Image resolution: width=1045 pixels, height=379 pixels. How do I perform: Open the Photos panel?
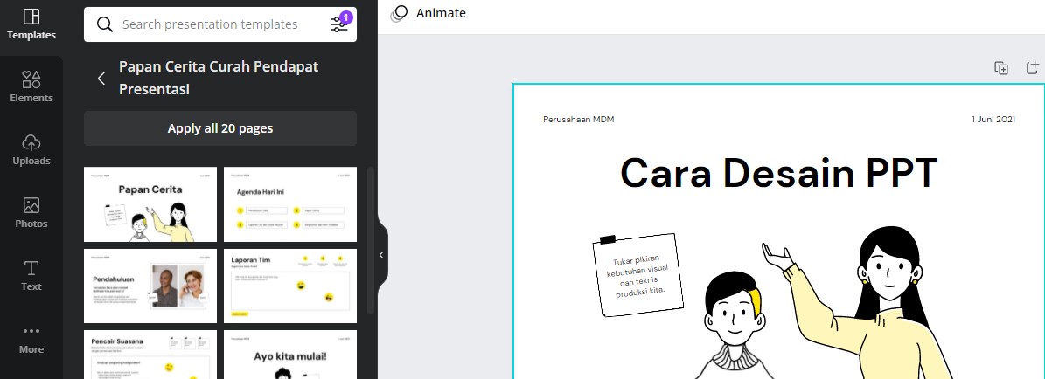point(31,212)
